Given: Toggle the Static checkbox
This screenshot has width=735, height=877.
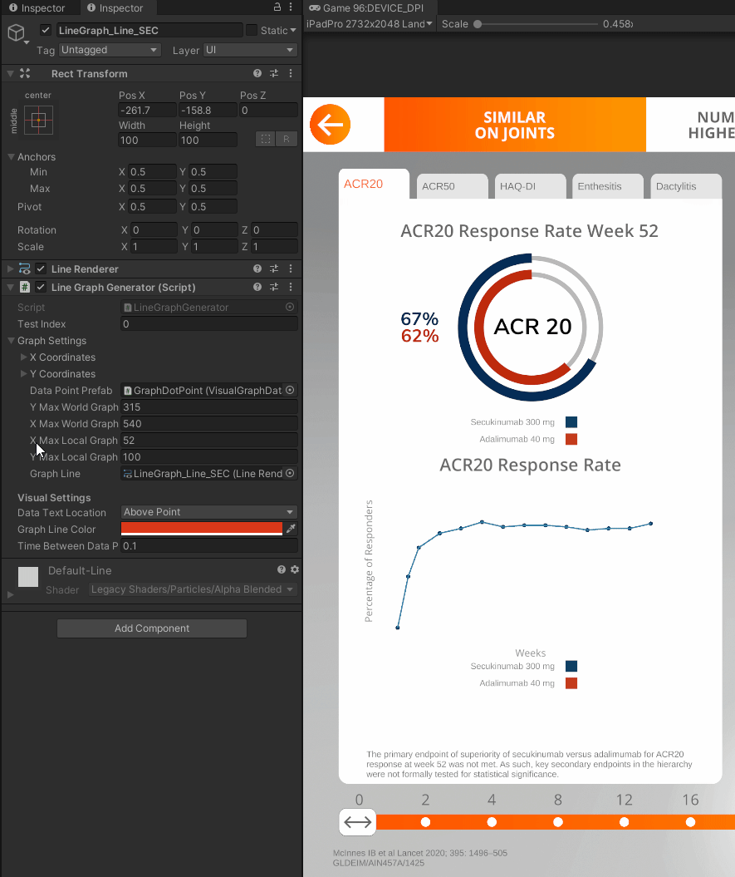Looking at the screenshot, I should click(252, 30).
